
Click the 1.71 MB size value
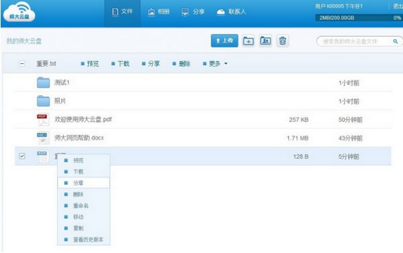[298, 138]
